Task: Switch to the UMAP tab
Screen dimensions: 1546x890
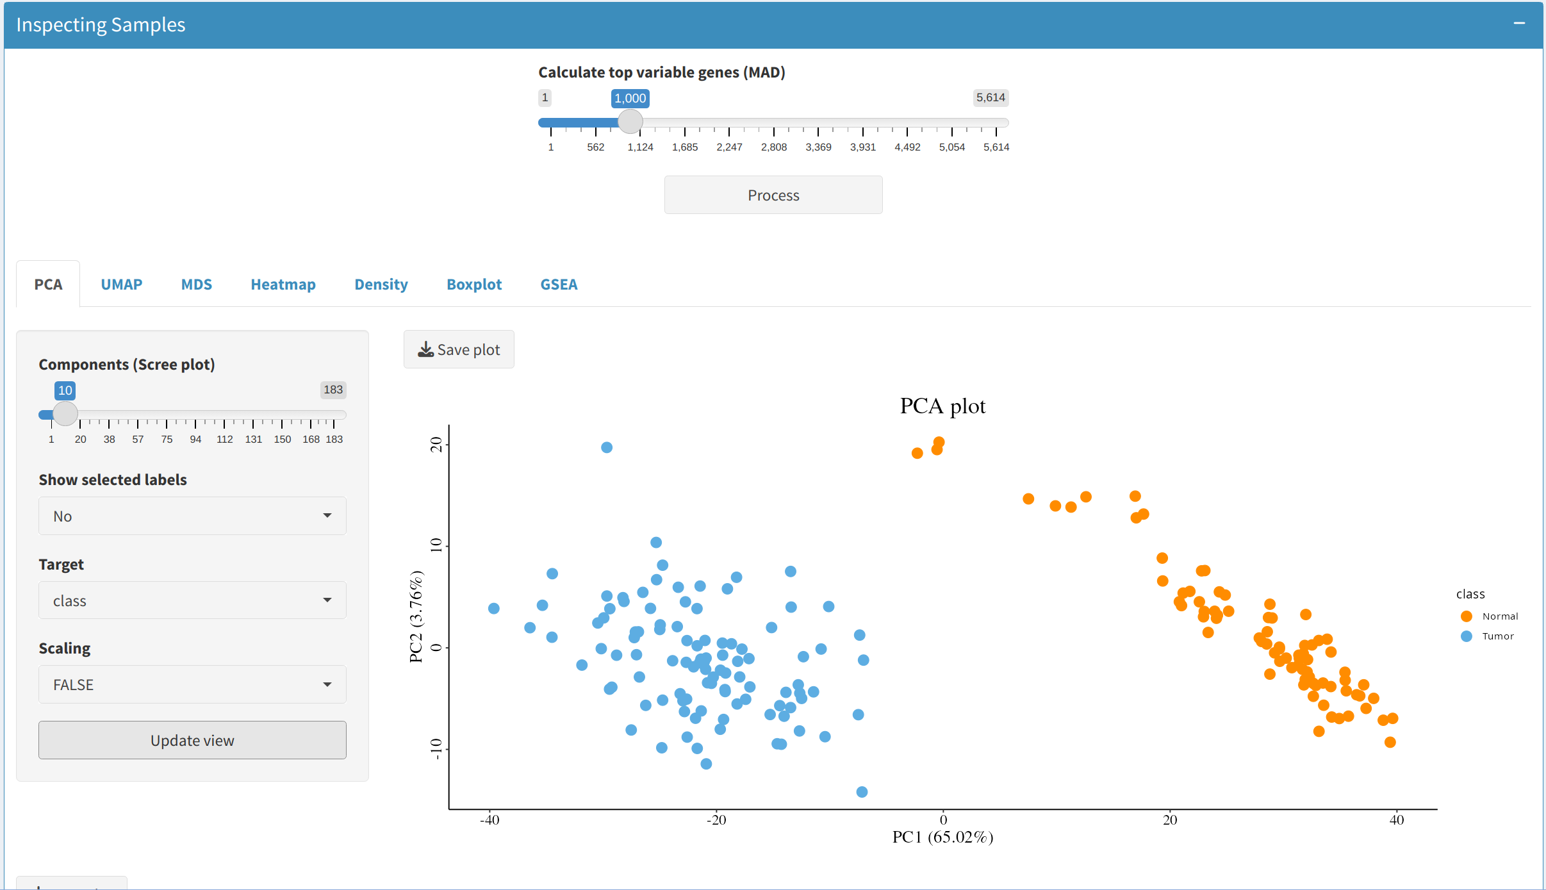Action: pyautogui.click(x=122, y=284)
